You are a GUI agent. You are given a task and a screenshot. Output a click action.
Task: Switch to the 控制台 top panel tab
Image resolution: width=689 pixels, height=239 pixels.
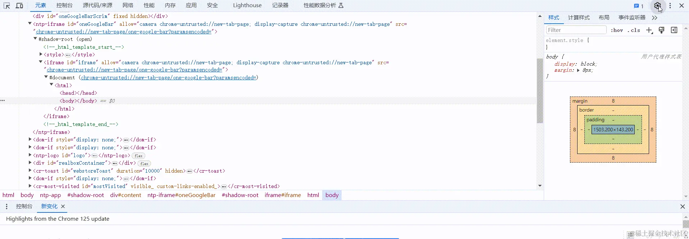64,5
